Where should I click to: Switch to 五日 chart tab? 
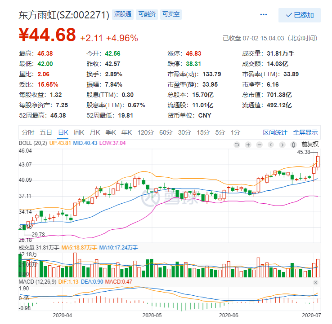[x=46, y=132]
